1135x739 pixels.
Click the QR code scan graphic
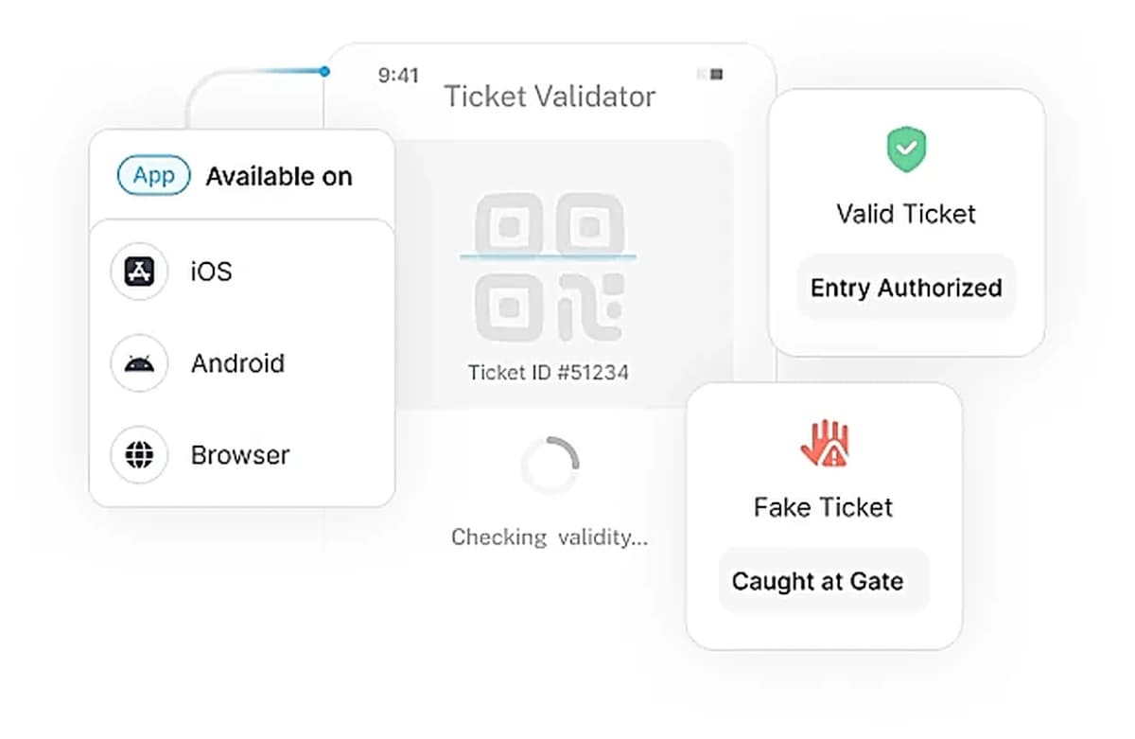549,268
